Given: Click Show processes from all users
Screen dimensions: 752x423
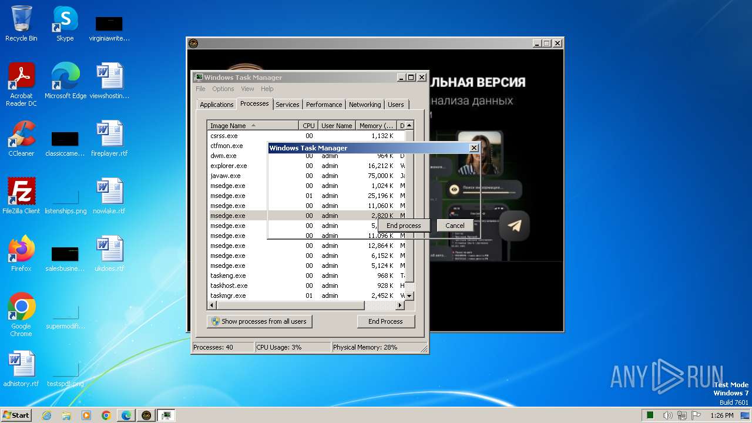Looking at the screenshot, I should tap(260, 321).
